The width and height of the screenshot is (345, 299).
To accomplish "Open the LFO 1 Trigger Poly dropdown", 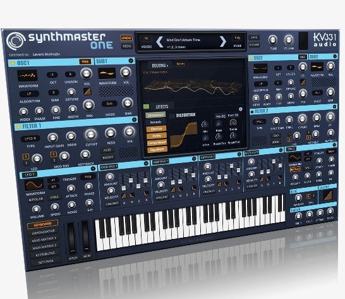I will [x=88, y=176].
